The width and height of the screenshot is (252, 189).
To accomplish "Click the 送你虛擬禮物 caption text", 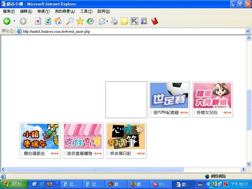I will coord(80,153).
